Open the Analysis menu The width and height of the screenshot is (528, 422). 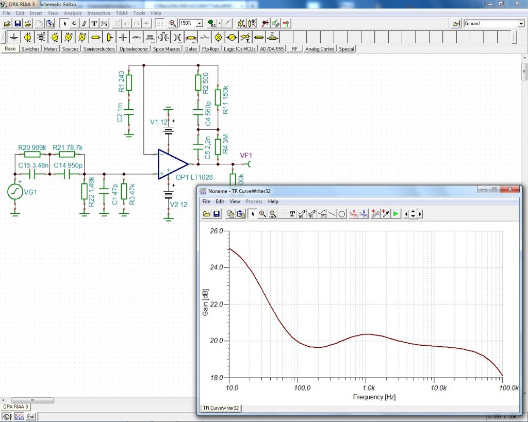pyautogui.click(x=73, y=13)
